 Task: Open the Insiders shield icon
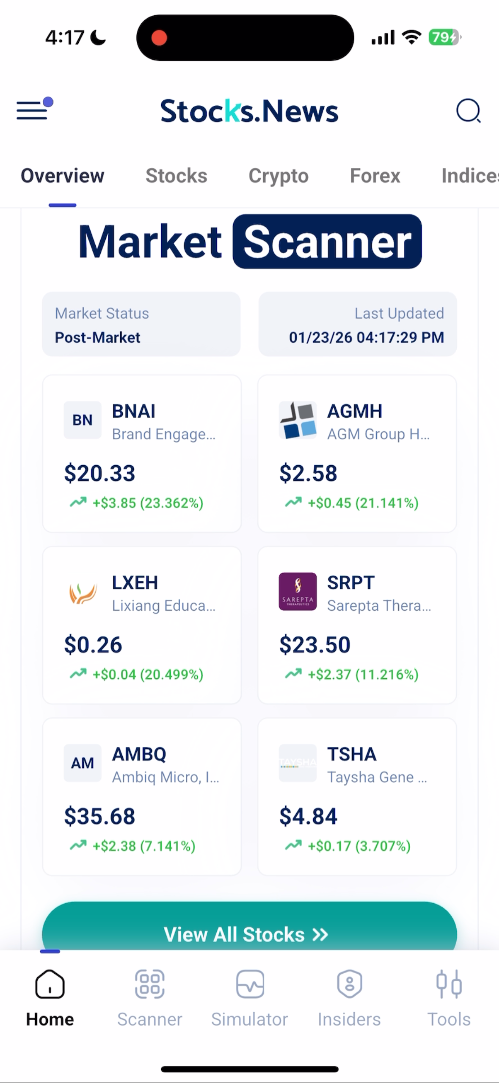349,984
